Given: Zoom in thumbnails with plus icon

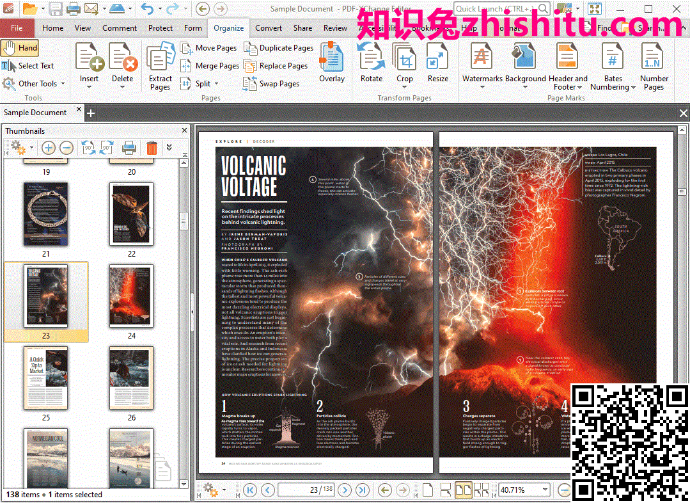Looking at the screenshot, I should (49, 148).
